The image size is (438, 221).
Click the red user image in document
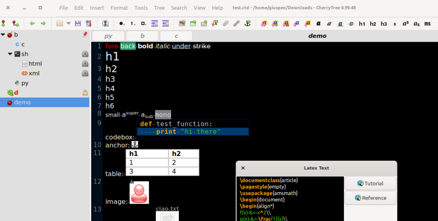click(x=139, y=193)
